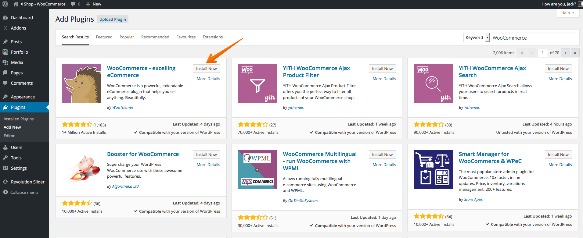Switch to the Recommended tab
Screen dimensions: 583x238
155,37
